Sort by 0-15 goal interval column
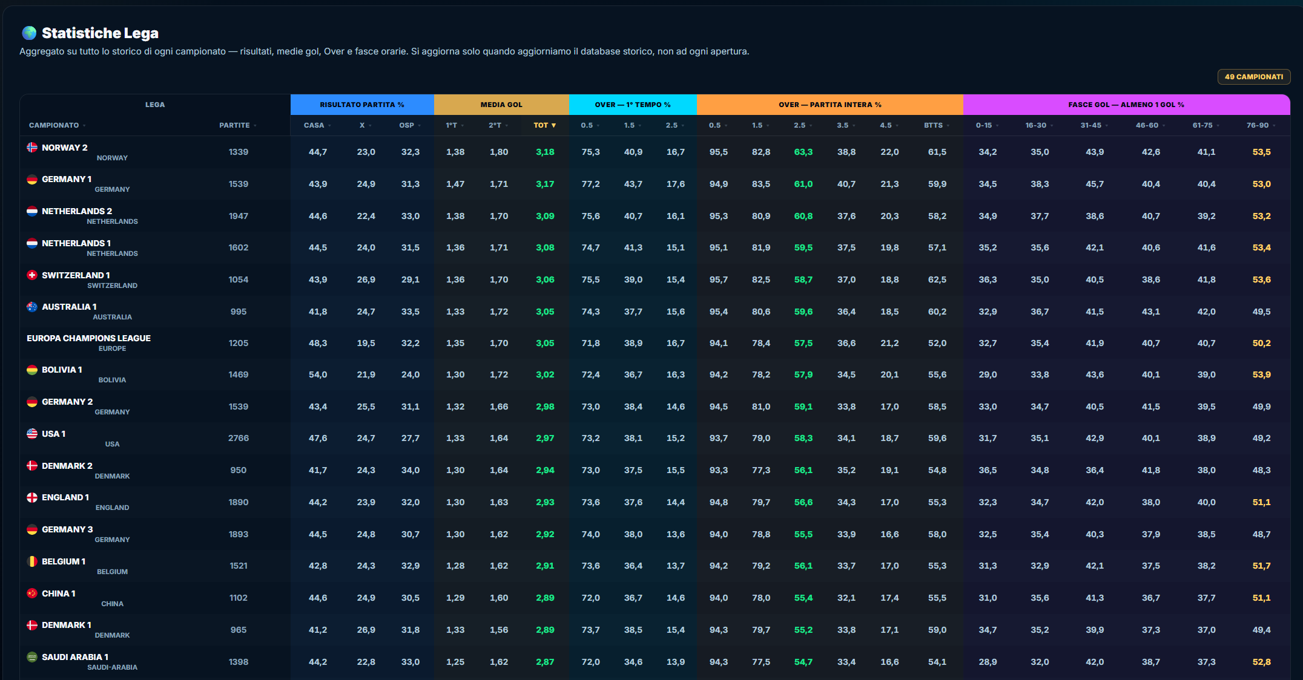 point(987,125)
